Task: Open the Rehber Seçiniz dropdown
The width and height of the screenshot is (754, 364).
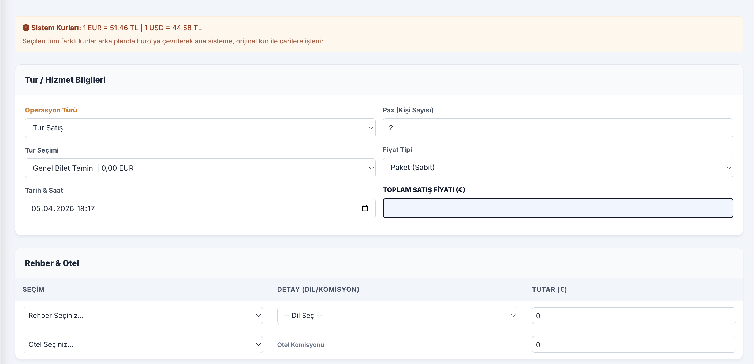Action: coord(142,316)
